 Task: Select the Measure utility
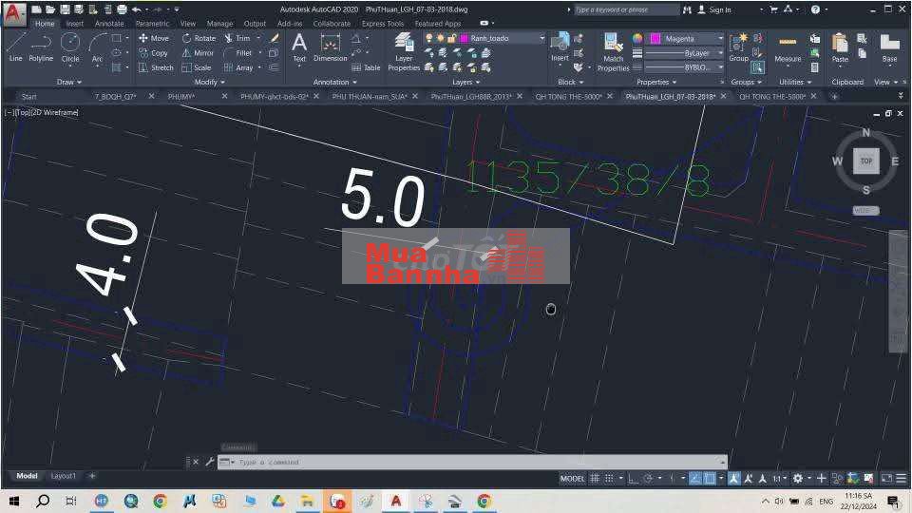click(x=788, y=47)
